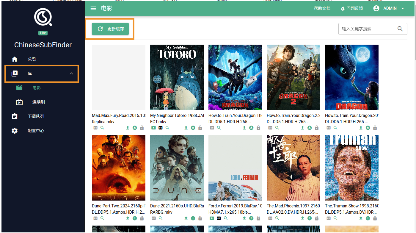Image resolution: width=416 pixels, height=233 pixels.
Task: Open the CC subtitle icon under Ford.v.Ferrari
Action: 219,218
